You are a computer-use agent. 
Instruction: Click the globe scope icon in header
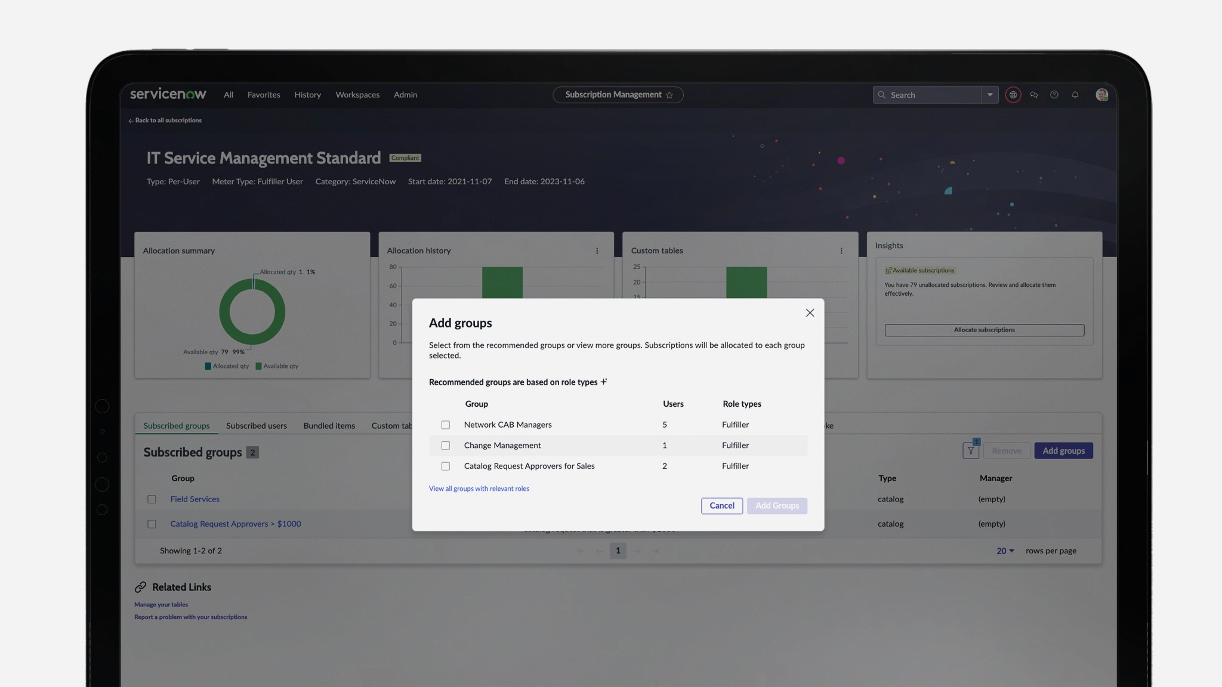[1013, 95]
